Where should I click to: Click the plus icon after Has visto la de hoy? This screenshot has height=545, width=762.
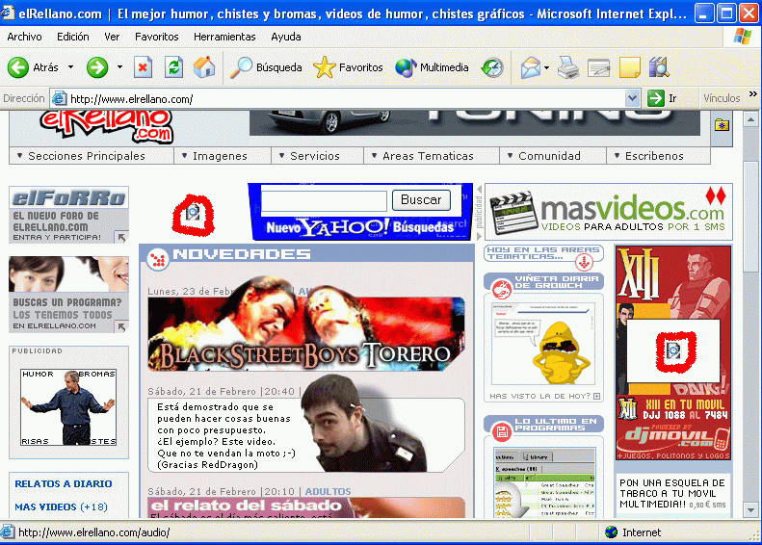tap(596, 397)
